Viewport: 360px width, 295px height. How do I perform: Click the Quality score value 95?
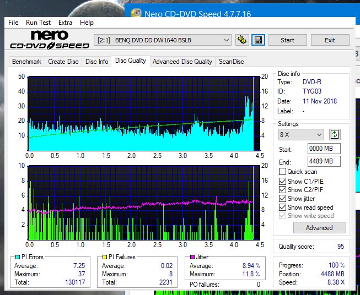coord(341,247)
